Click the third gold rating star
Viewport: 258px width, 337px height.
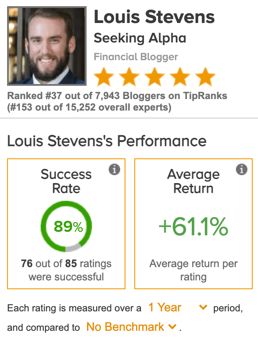point(155,77)
